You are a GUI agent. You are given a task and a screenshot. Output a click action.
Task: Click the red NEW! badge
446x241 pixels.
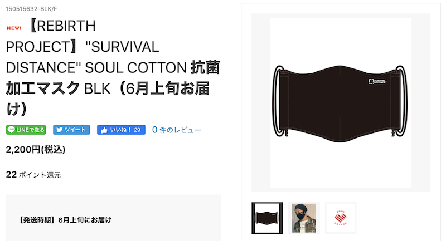point(14,28)
